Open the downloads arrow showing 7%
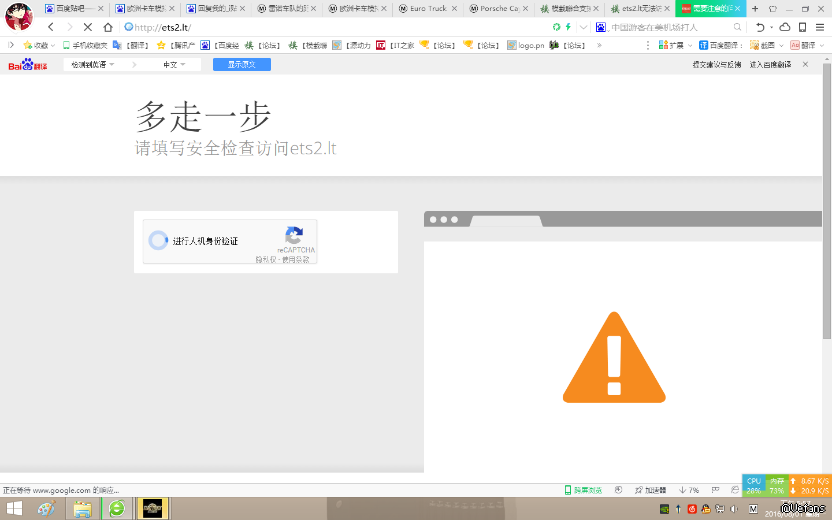 point(689,490)
